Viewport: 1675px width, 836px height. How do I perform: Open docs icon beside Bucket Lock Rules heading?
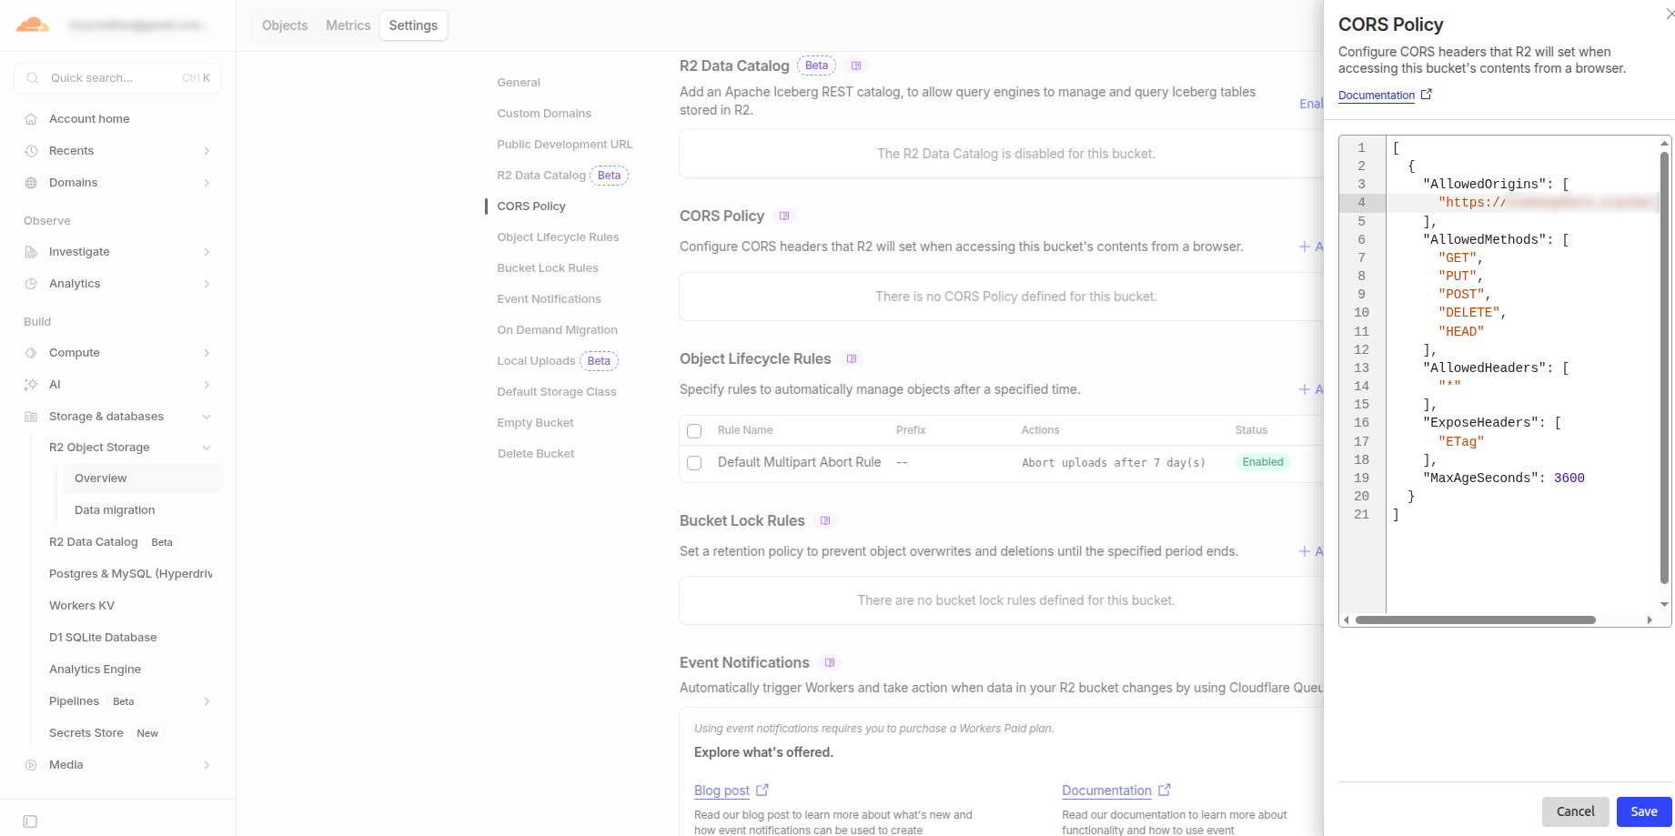point(825,520)
